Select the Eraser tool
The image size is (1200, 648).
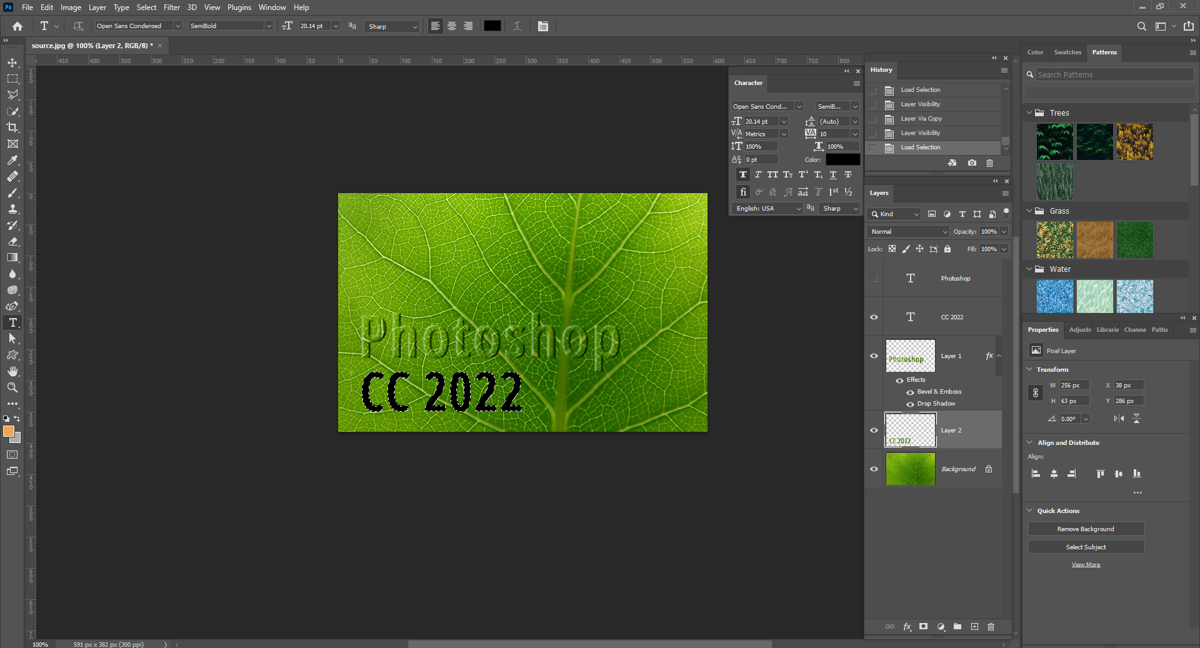[12, 241]
